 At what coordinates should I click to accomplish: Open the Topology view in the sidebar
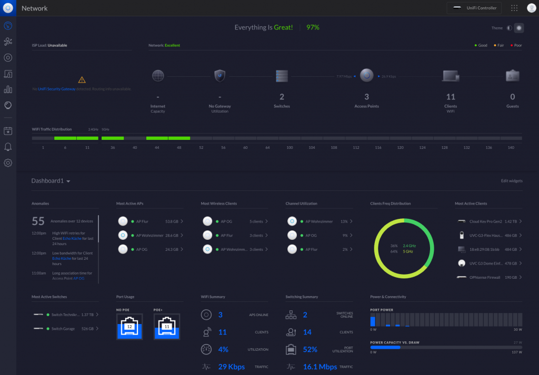tap(8, 40)
